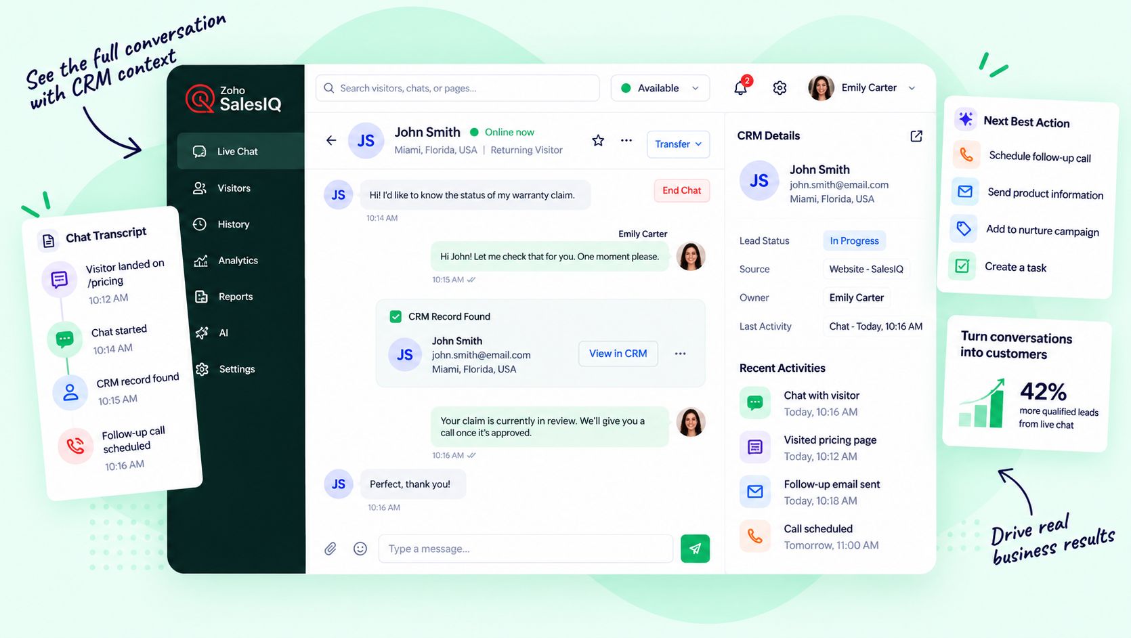Open the emoji picker
The image size is (1131, 638).
click(x=360, y=549)
